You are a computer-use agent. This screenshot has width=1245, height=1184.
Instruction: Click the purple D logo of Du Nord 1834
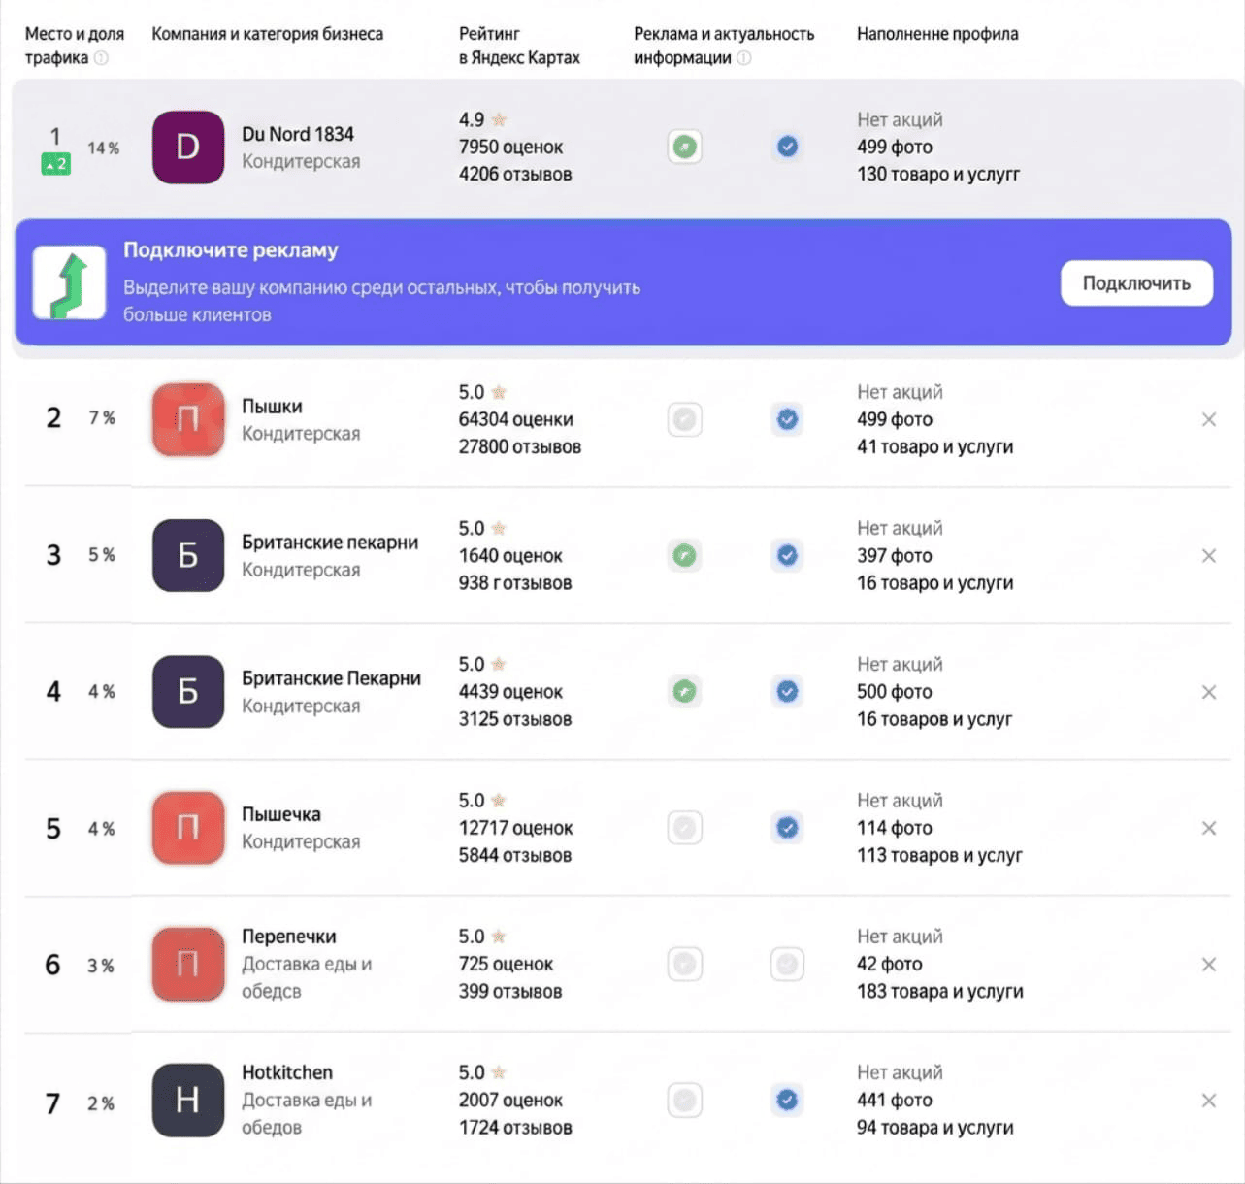pos(188,148)
